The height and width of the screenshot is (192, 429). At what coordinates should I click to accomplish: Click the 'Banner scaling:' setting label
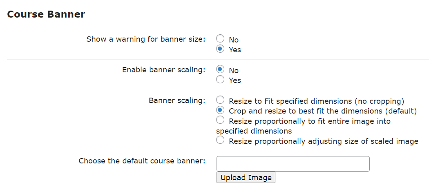click(177, 100)
